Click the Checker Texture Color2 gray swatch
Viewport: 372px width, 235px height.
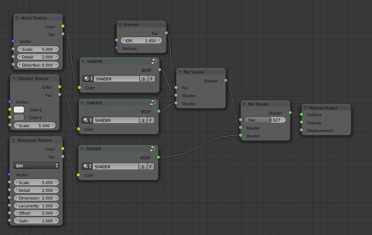[19, 117]
